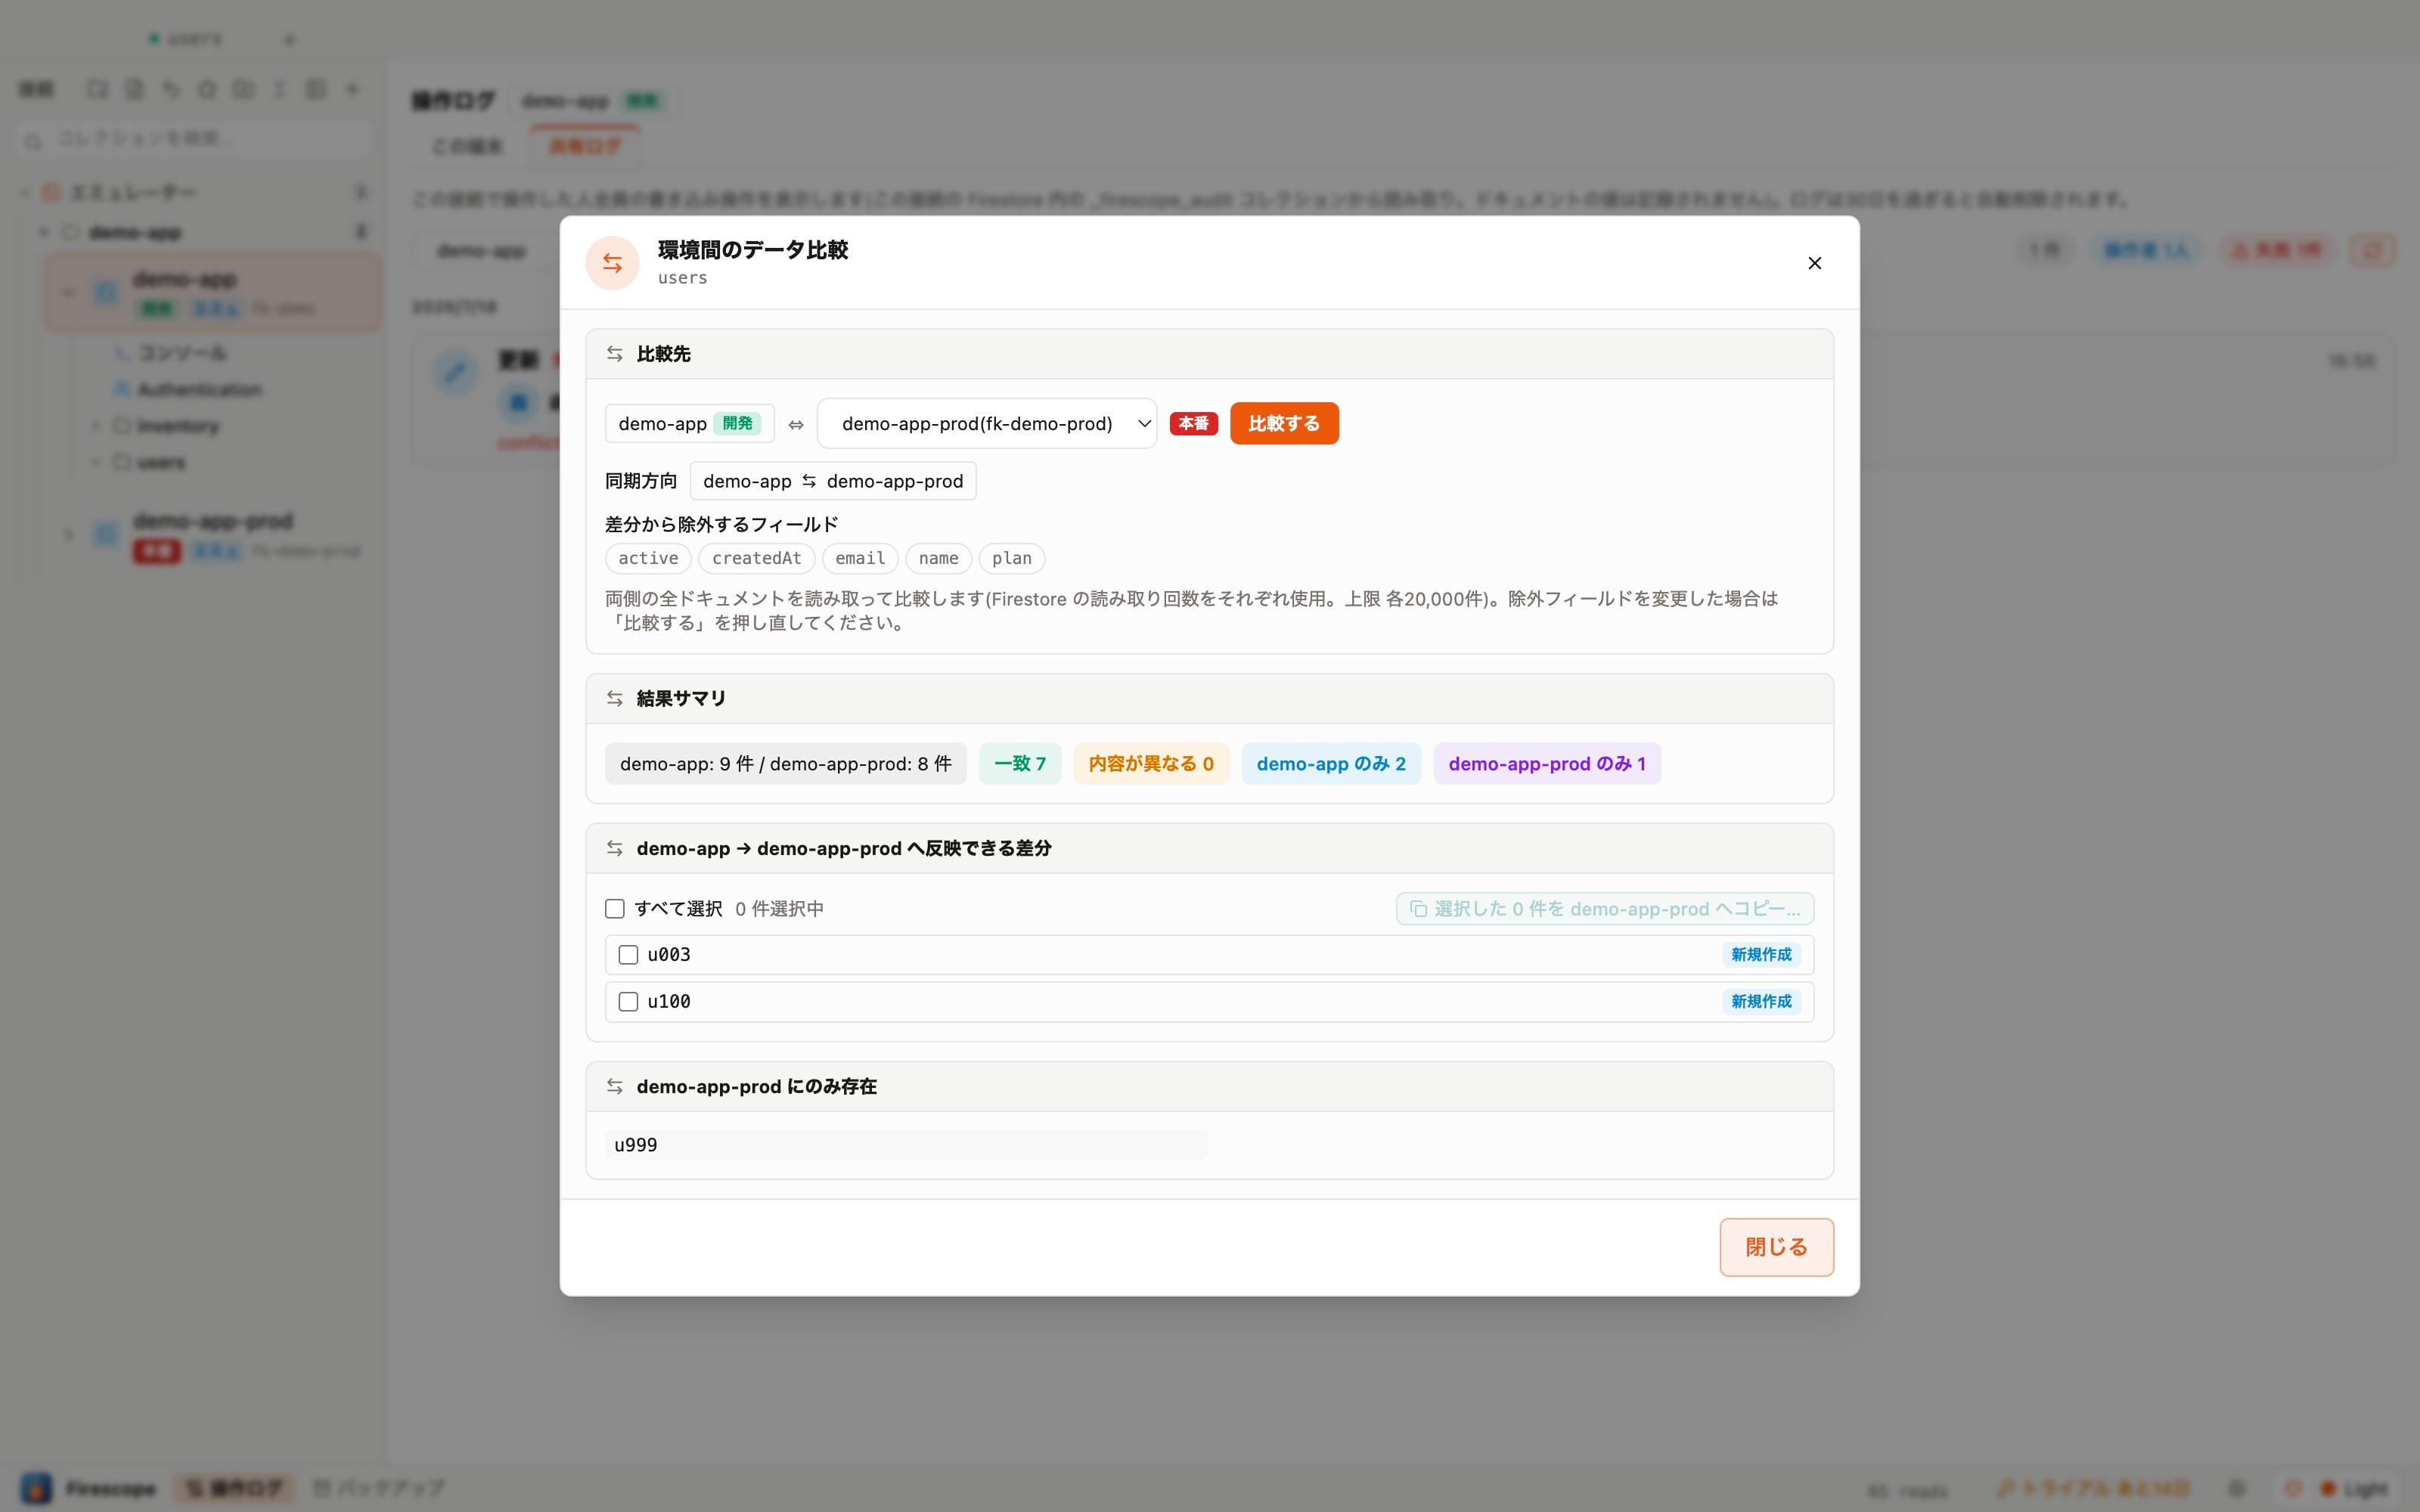Click the 閉じる button

pyautogui.click(x=1776, y=1247)
